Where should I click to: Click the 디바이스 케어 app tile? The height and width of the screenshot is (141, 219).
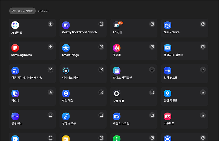(x=83, y=74)
